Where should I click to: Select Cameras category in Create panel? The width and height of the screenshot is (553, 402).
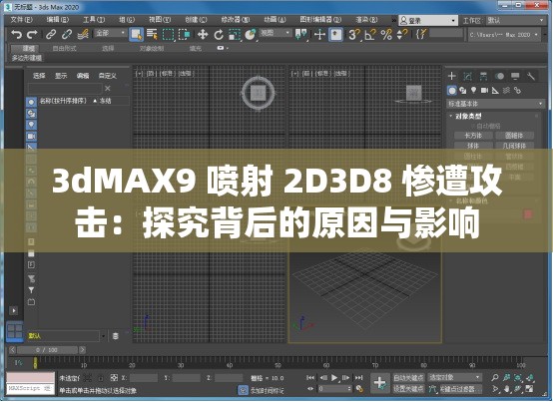click(x=484, y=91)
